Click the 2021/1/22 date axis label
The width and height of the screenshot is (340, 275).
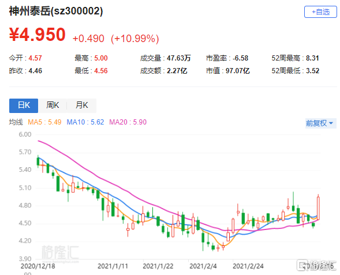tap(158, 266)
